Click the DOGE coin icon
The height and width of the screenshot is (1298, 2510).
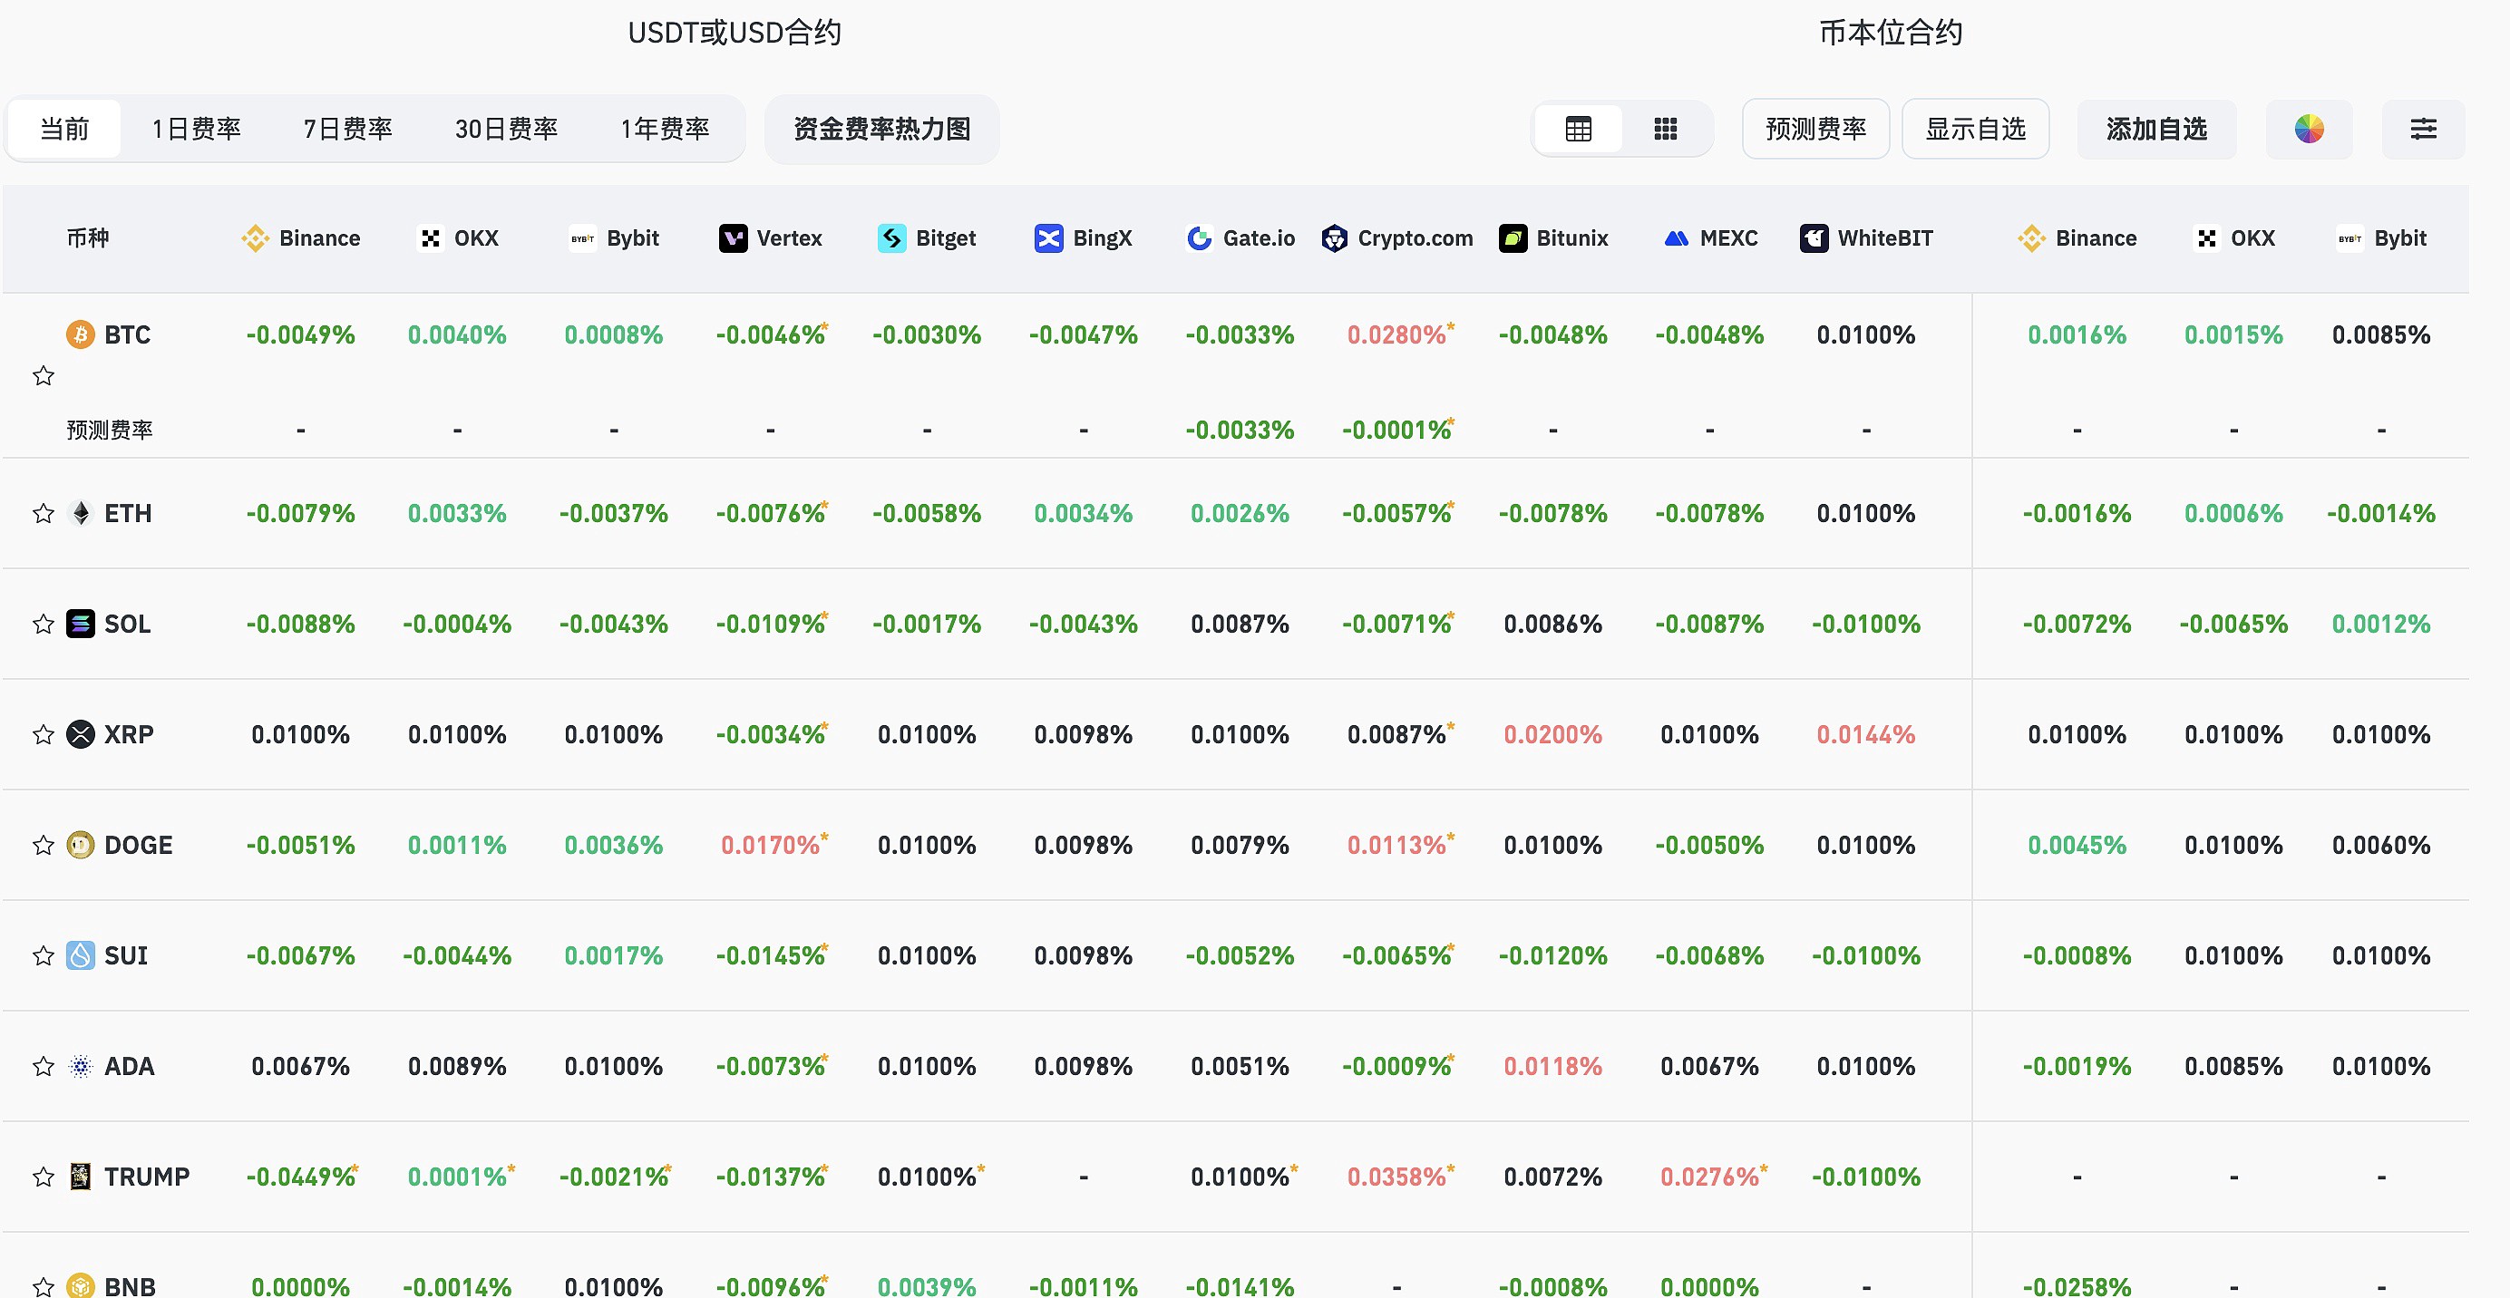tap(80, 845)
